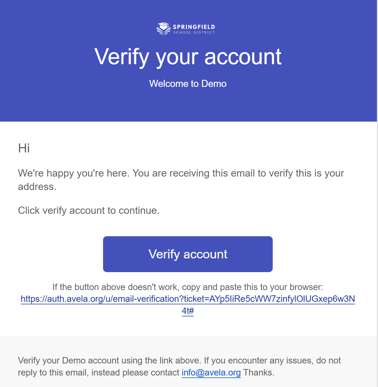
Task: Click the "Verify your Demo account using the link" sentence
Action: click(x=109, y=360)
